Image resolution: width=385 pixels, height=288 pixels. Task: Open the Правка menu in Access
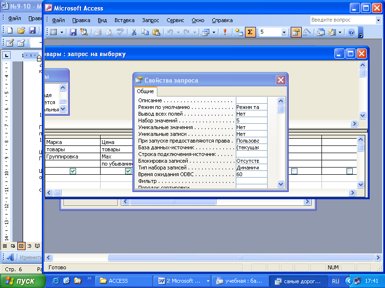[81, 20]
